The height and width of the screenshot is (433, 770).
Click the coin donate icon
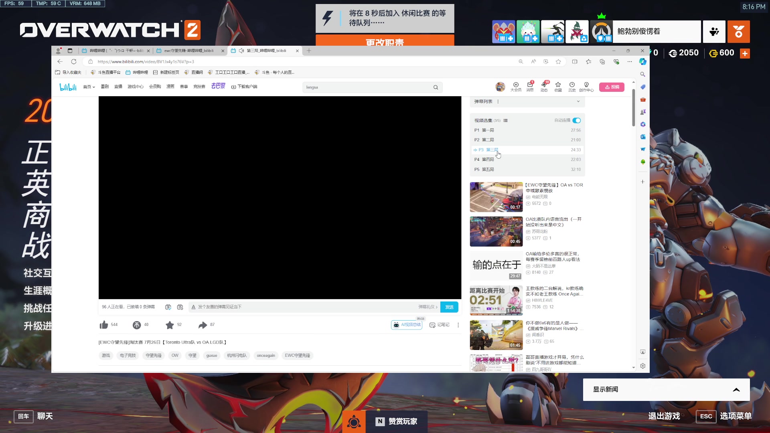(137, 325)
